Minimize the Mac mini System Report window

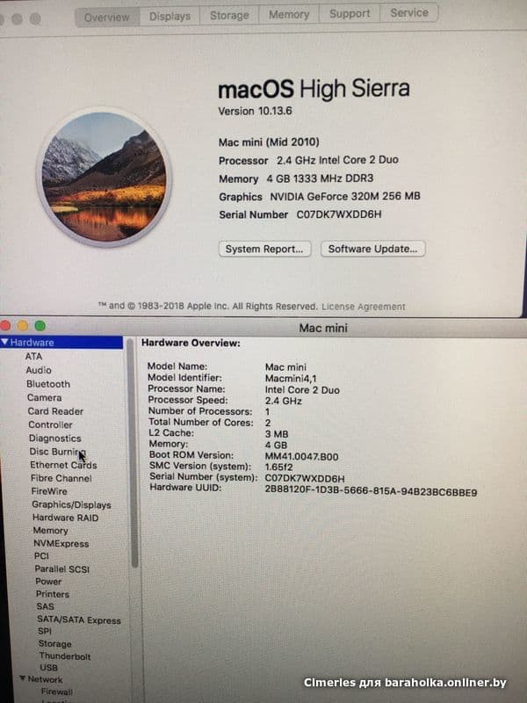point(23,325)
